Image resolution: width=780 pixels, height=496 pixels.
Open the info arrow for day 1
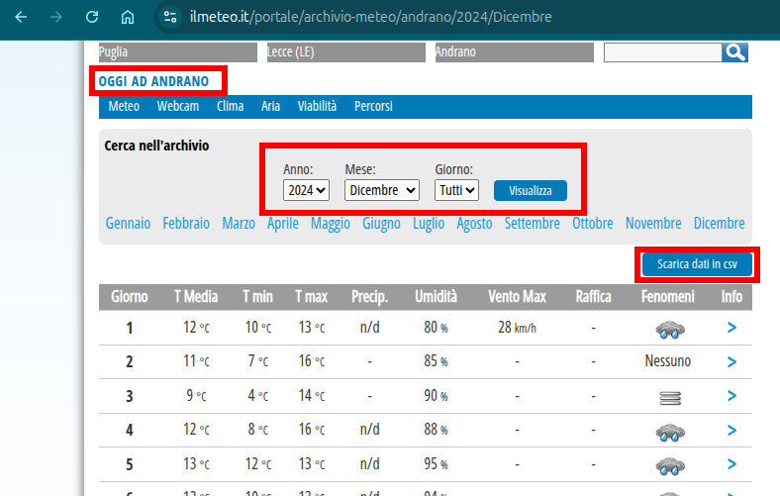click(x=731, y=328)
